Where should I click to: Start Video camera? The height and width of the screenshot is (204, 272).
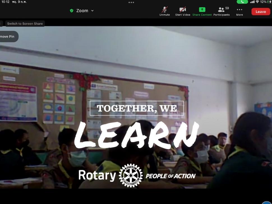[x=183, y=11]
